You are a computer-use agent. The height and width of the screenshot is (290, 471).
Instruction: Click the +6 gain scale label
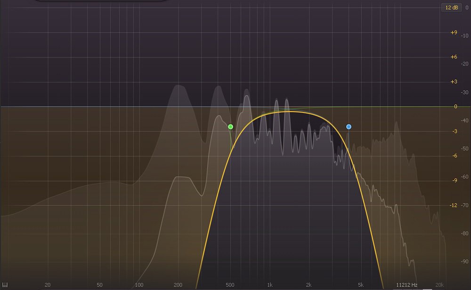(x=454, y=57)
